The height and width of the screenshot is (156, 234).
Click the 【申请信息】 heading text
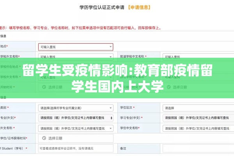(139, 7)
